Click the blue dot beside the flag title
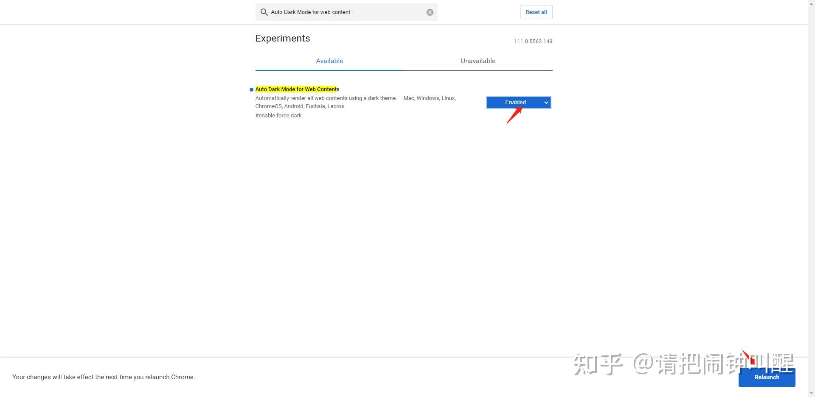This screenshot has width=815, height=397. point(251,89)
